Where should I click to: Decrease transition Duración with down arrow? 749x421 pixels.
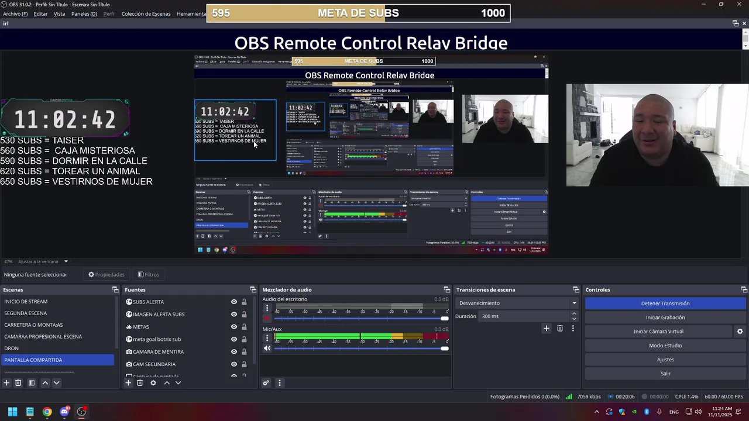point(573,319)
